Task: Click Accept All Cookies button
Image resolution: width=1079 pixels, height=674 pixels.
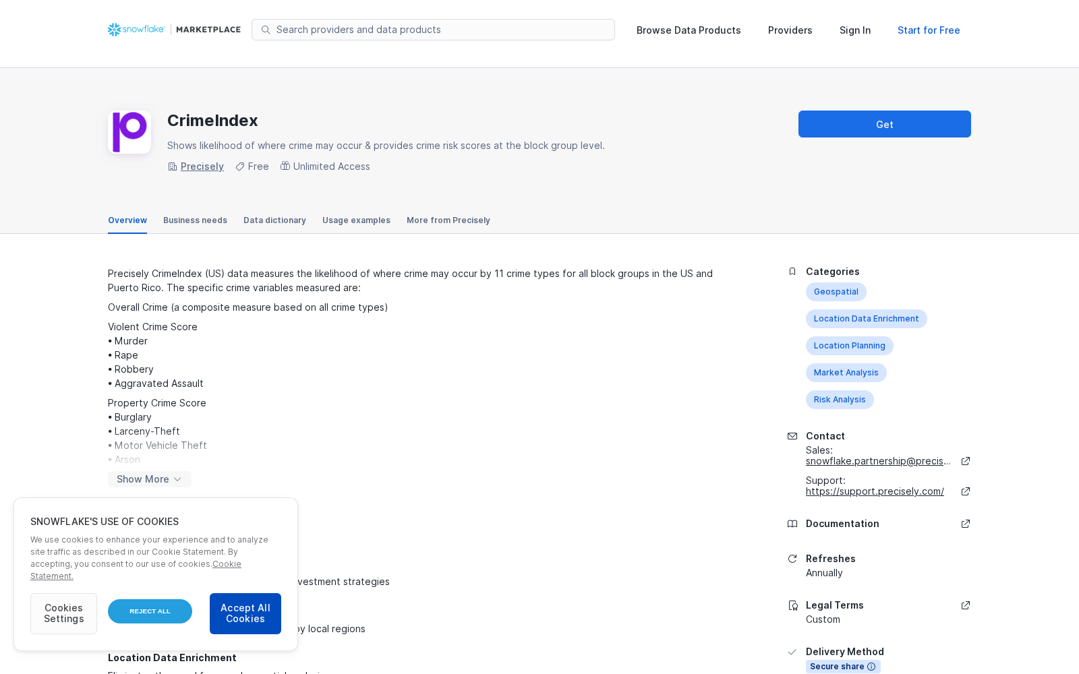Action: click(245, 613)
